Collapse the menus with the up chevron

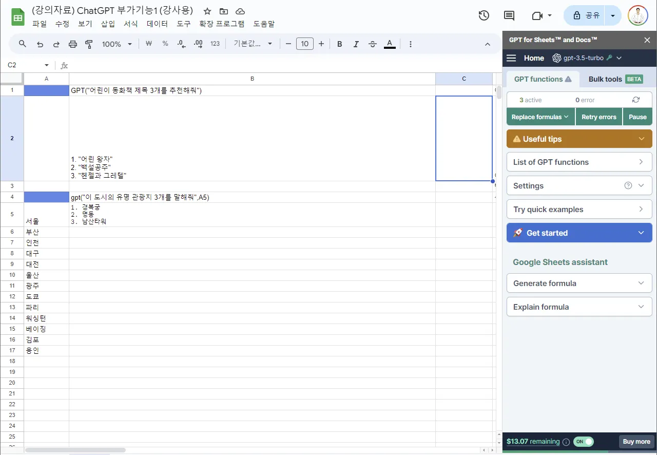pos(488,44)
